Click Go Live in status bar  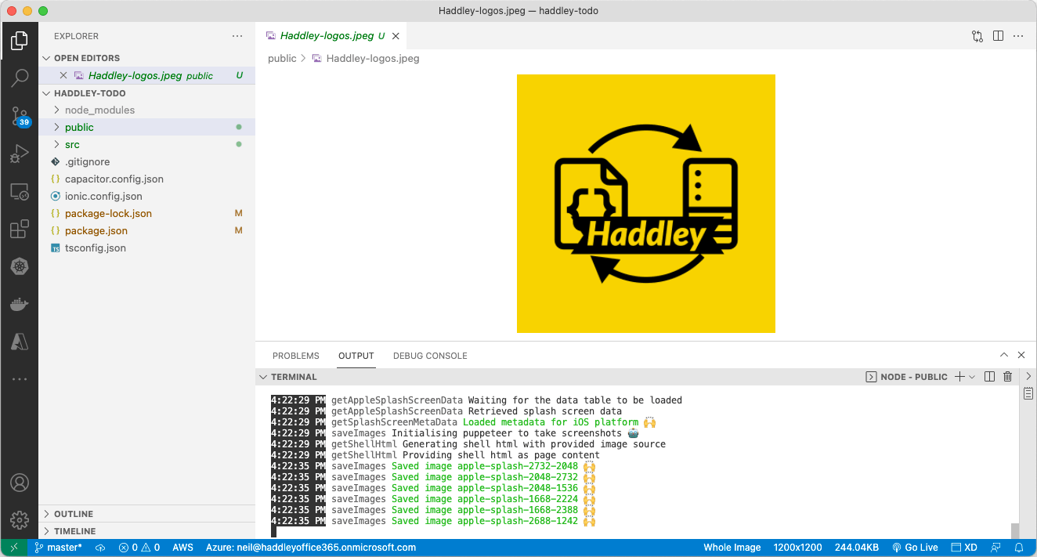coord(915,548)
